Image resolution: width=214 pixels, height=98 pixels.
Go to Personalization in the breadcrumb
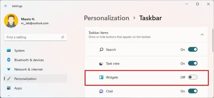click(x=107, y=18)
